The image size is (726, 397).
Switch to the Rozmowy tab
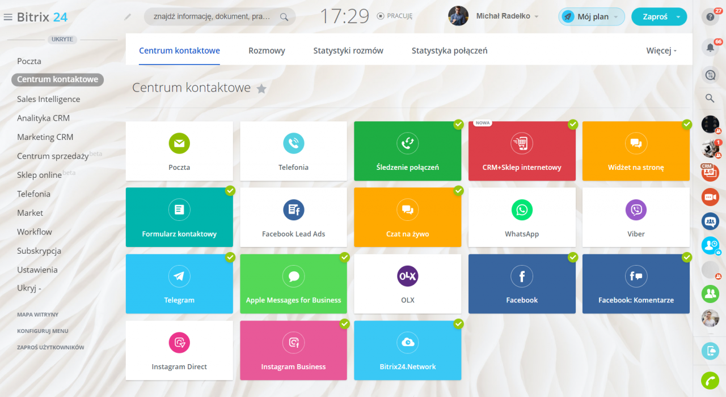[x=267, y=50]
